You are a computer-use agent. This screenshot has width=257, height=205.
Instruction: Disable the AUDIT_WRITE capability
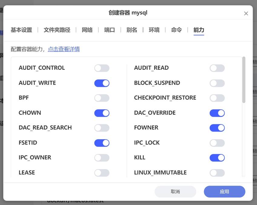102,83
